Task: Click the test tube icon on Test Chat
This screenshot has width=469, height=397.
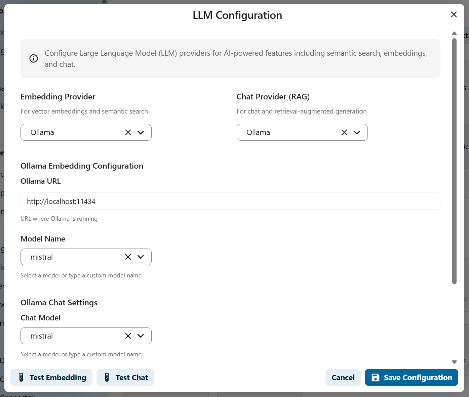Action: pos(107,377)
